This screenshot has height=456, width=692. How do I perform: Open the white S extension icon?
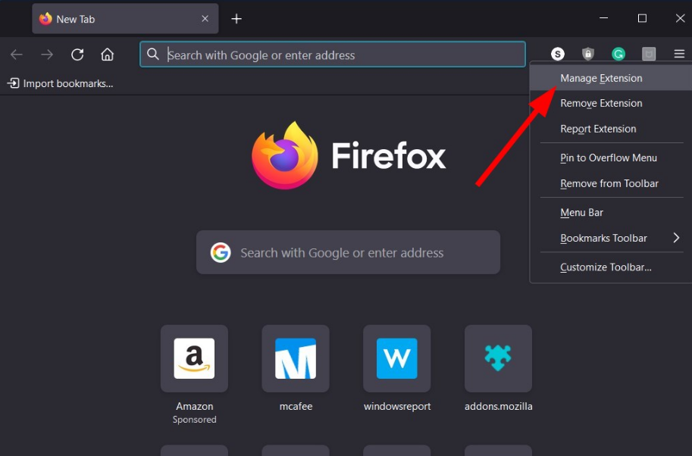click(558, 54)
